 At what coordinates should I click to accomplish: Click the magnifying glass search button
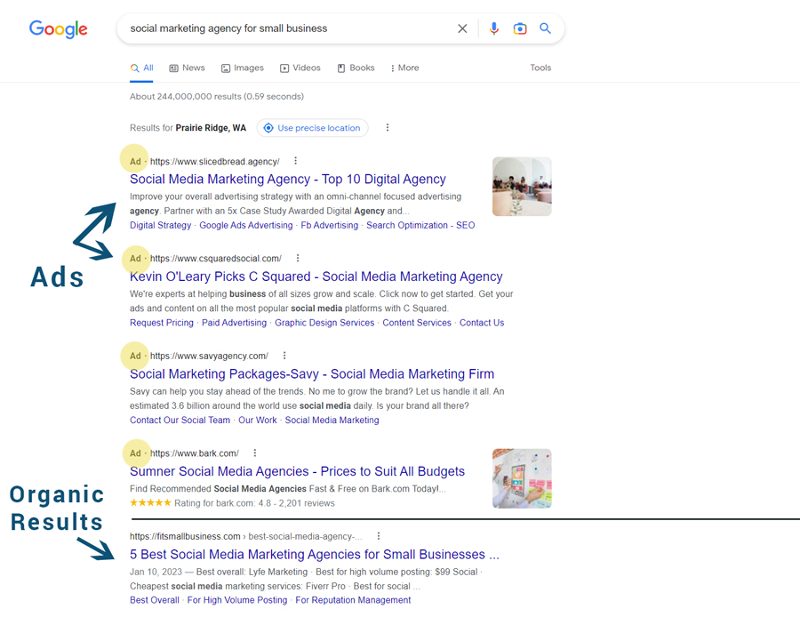point(545,28)
